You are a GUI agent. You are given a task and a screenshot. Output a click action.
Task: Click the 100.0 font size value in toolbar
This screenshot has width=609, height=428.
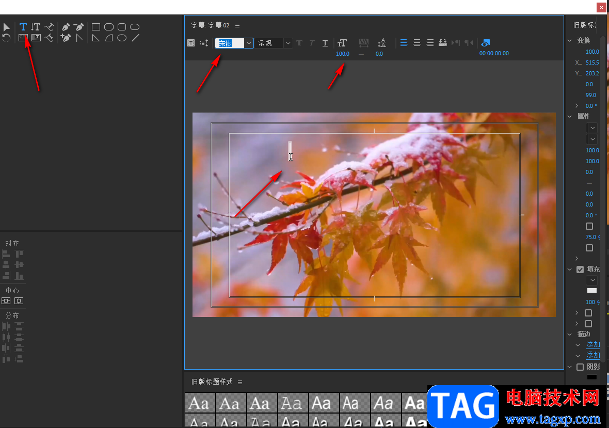tap(343, 54)
